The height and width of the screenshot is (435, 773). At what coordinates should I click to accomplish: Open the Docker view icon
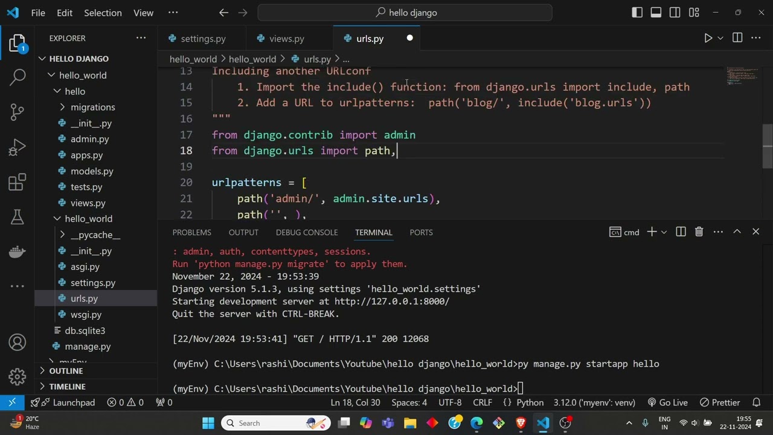pos(18,251)
